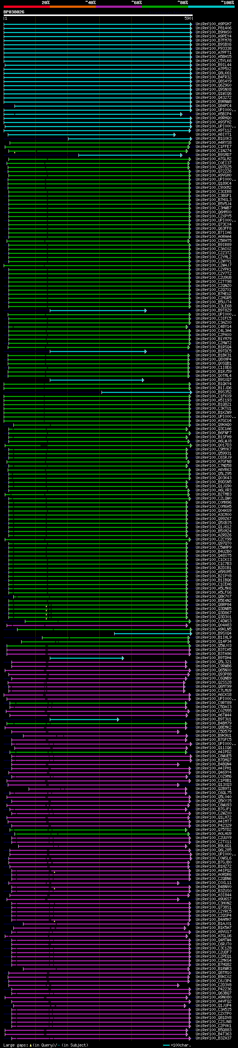The width and height of the screenshot is (238, 1048).
Task: Select the UniRef100_C5YLK6 label
Action: pyautogui.click(x=213, y=61)
